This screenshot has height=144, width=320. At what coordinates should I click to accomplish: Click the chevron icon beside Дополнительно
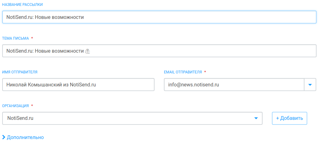pyautogui.click(x=3, y=137)
